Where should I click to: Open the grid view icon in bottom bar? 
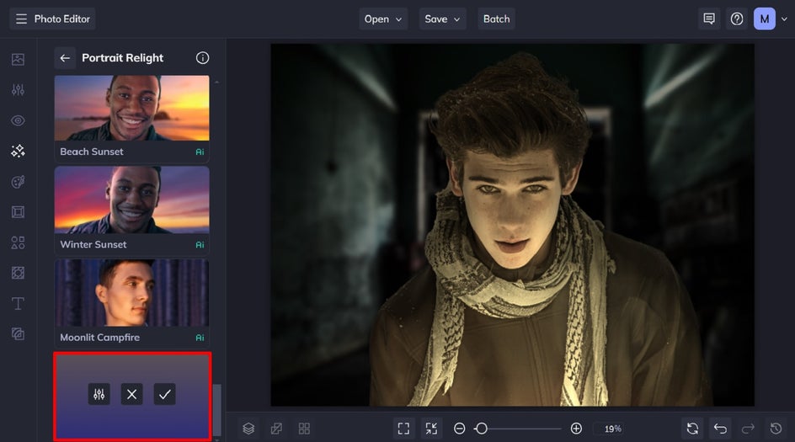pos(304,429)
